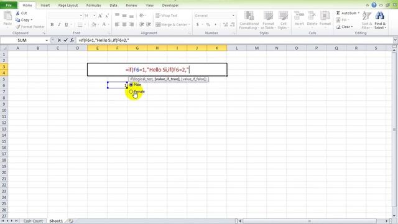Click inside the formula bar text

(104, 40)
